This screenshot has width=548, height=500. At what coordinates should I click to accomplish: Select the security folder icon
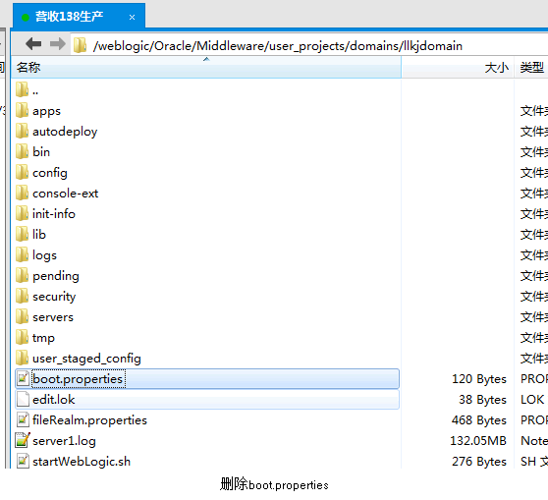coord(22,296)
